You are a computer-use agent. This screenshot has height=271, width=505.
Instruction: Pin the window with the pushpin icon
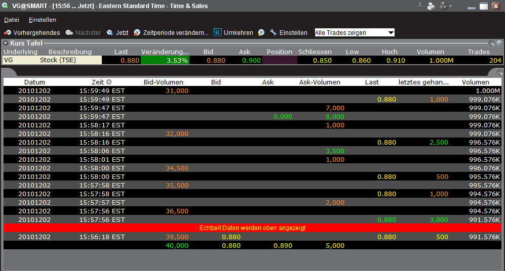click(419, 6)
